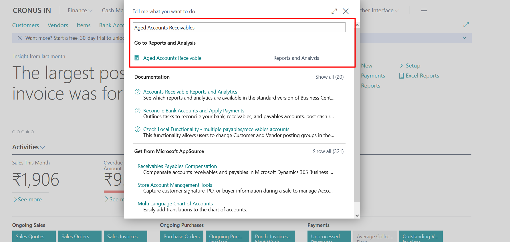Close the Tell Me search dialog
Image resolution: width=510 pixels, height=242 pixels.
(x=346, y=11)
